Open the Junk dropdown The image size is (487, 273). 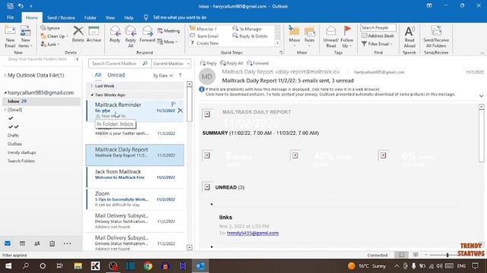click(50, 44)
